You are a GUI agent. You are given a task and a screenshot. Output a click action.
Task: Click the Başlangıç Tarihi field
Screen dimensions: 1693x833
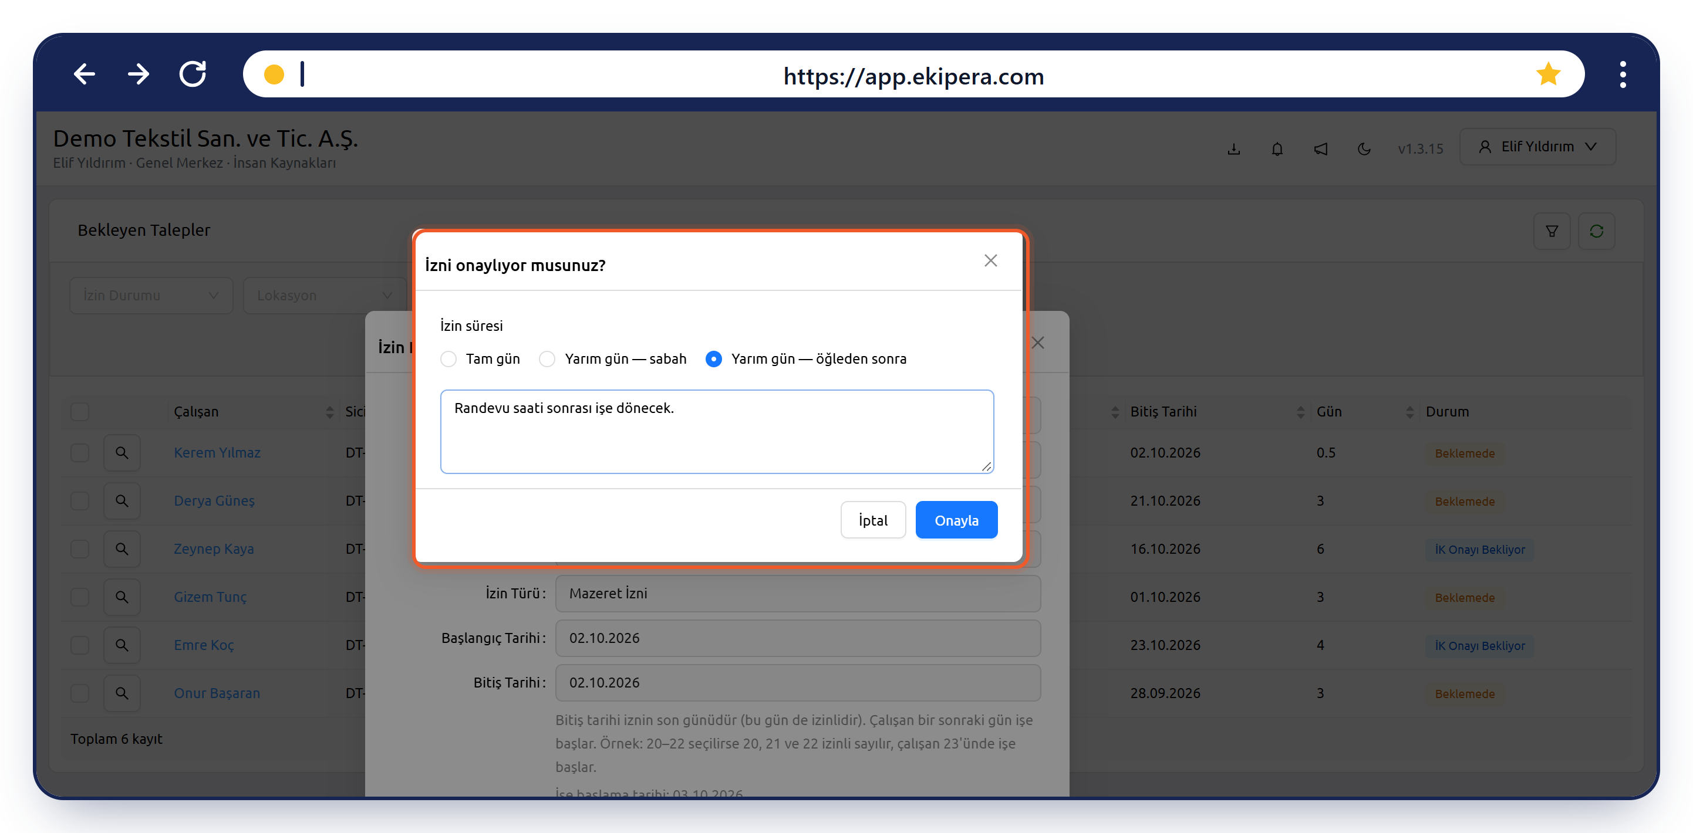pos(798,638)
